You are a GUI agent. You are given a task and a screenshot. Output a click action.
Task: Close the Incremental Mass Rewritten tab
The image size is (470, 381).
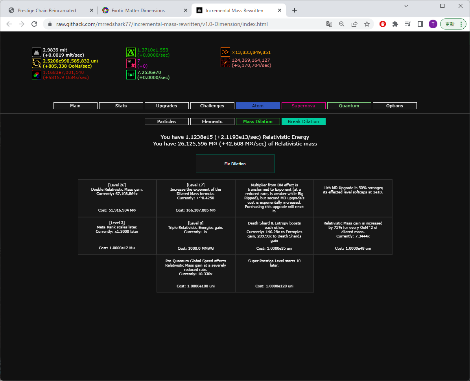click(280, 10)
